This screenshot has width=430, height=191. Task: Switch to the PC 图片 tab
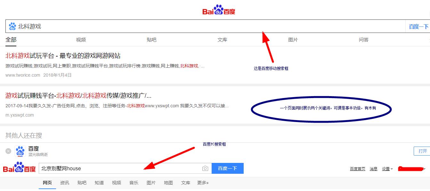point(151,183)
